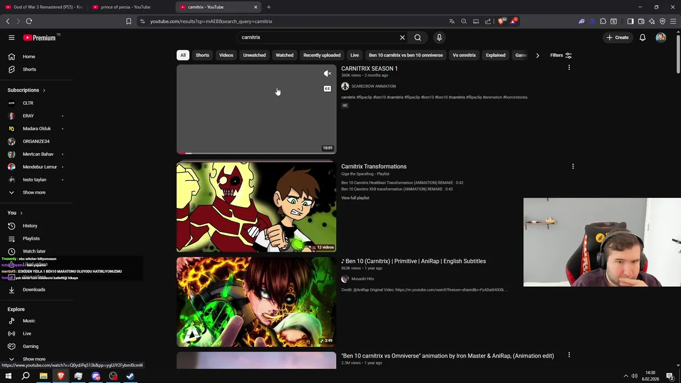This screenshot has height=383, width=681.
Task: Open the browser extensions puzzle icon
Action: coord(603,21)
